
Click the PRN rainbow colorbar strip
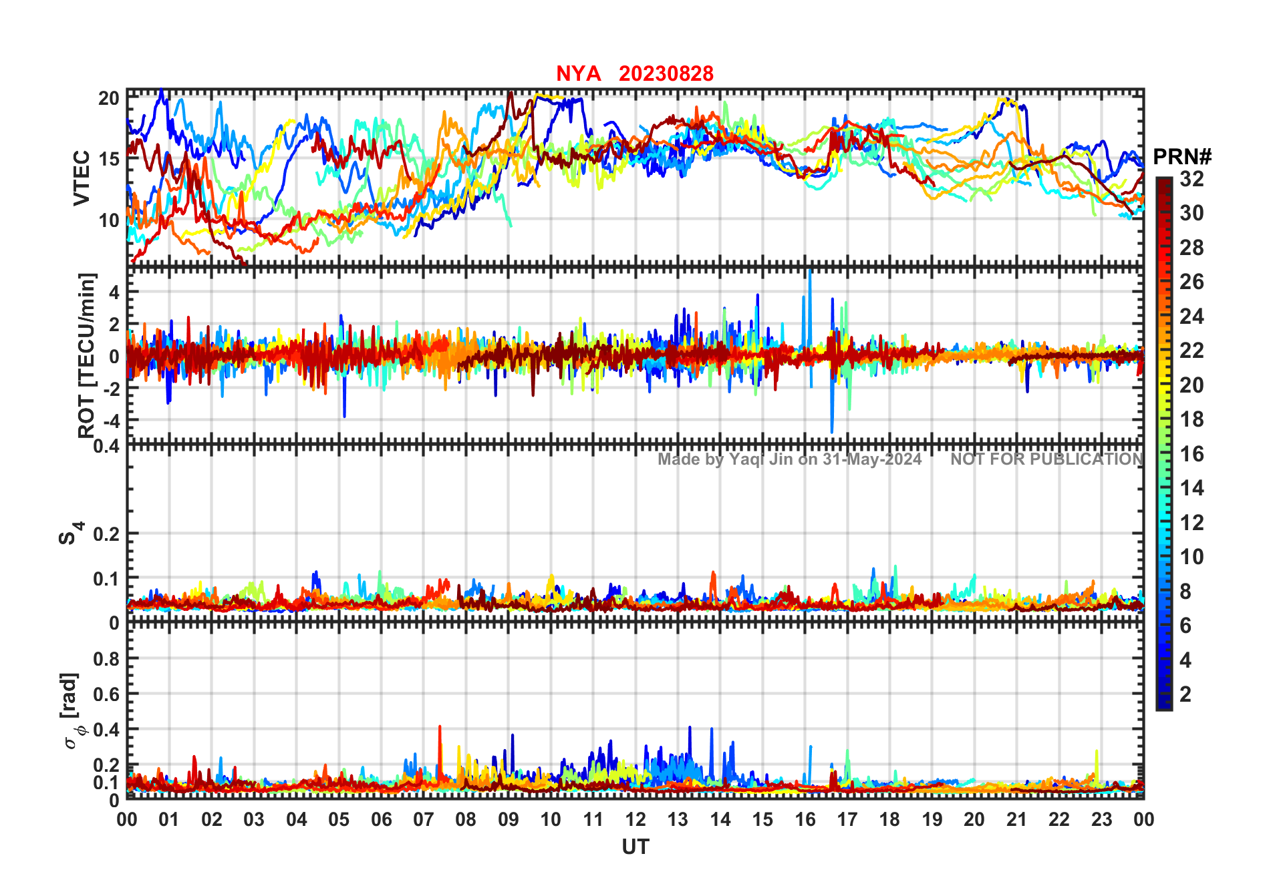[1164, 443]
